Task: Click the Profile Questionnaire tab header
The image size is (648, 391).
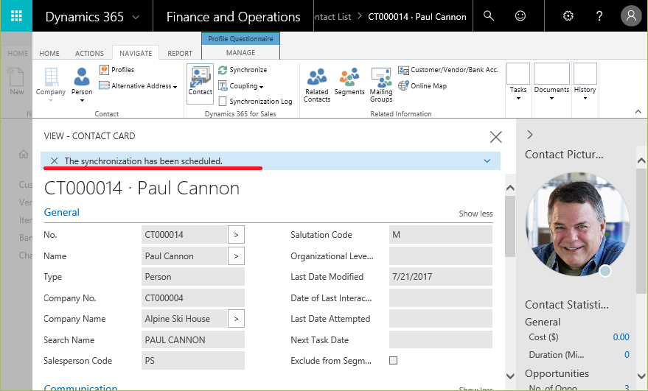Action: pyautogui.click(x=240, y=39)
